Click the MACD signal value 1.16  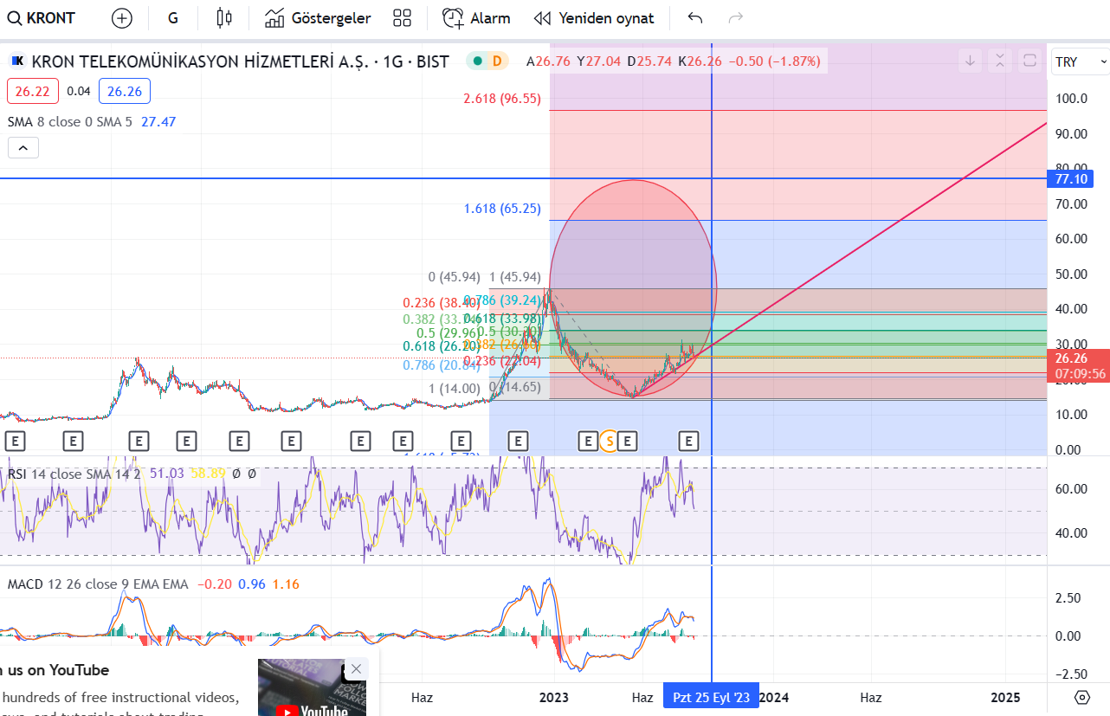(286, 584)
